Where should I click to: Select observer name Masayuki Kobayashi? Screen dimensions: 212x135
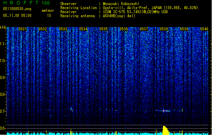pos(121,4)
